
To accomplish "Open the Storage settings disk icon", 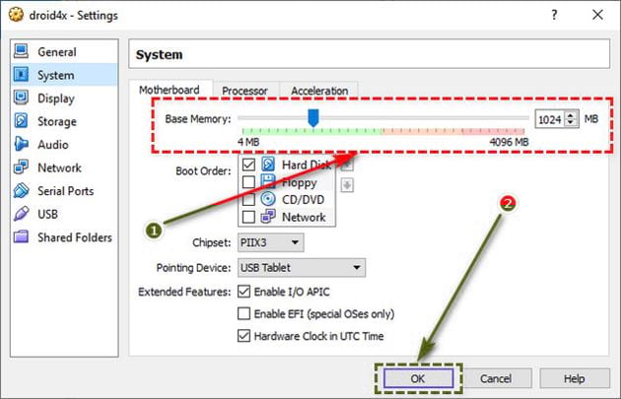I will click(x=21, y=121).
